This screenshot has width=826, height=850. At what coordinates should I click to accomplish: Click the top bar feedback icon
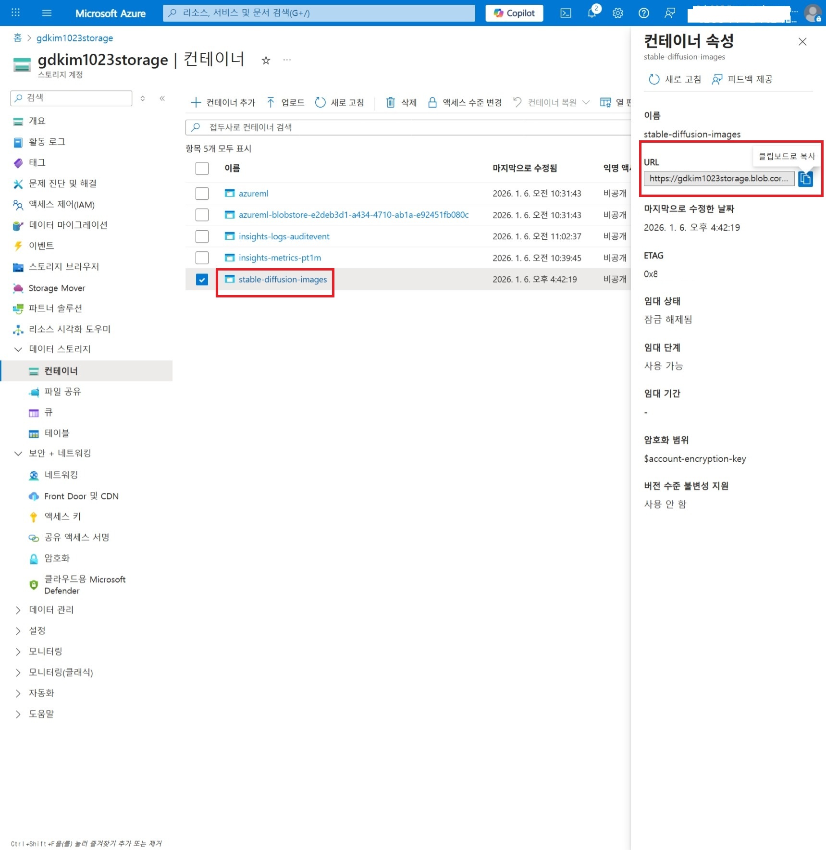pos(669,13)
